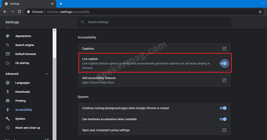
Task: Open Chrome Web Store external link icon
Action: click(x=224, y=80)
